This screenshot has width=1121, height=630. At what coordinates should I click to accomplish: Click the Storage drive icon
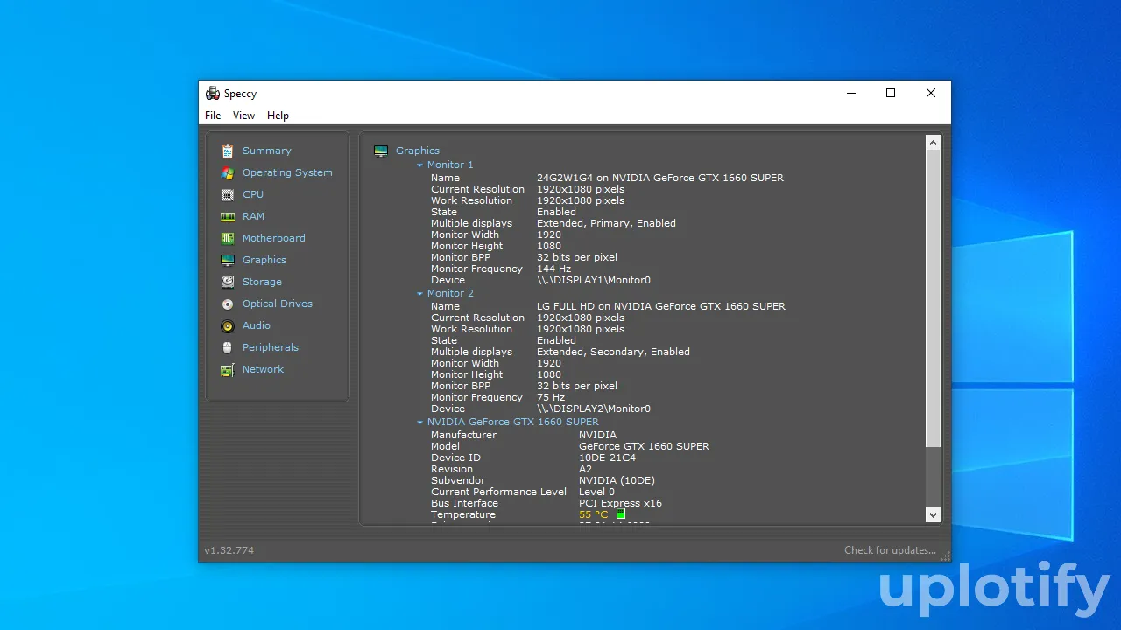pyautogui.click(x=228, y=282)
